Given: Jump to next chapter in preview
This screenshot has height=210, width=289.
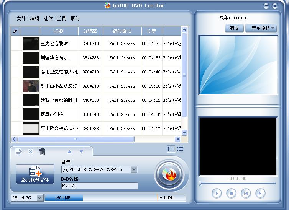Looking at the screenshot, I should click(x=260, y=193).
